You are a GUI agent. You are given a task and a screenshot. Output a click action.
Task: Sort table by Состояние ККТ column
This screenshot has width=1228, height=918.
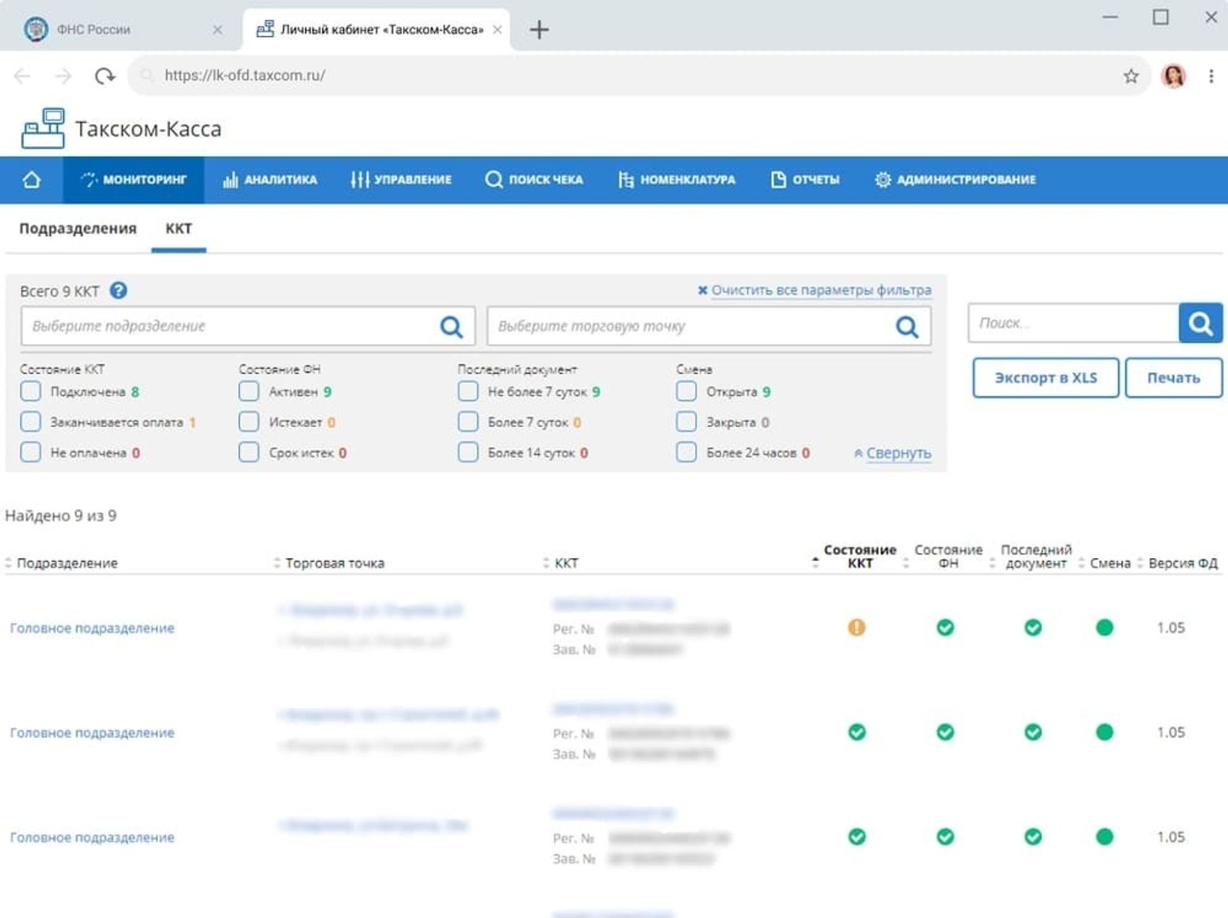point(860,556)
